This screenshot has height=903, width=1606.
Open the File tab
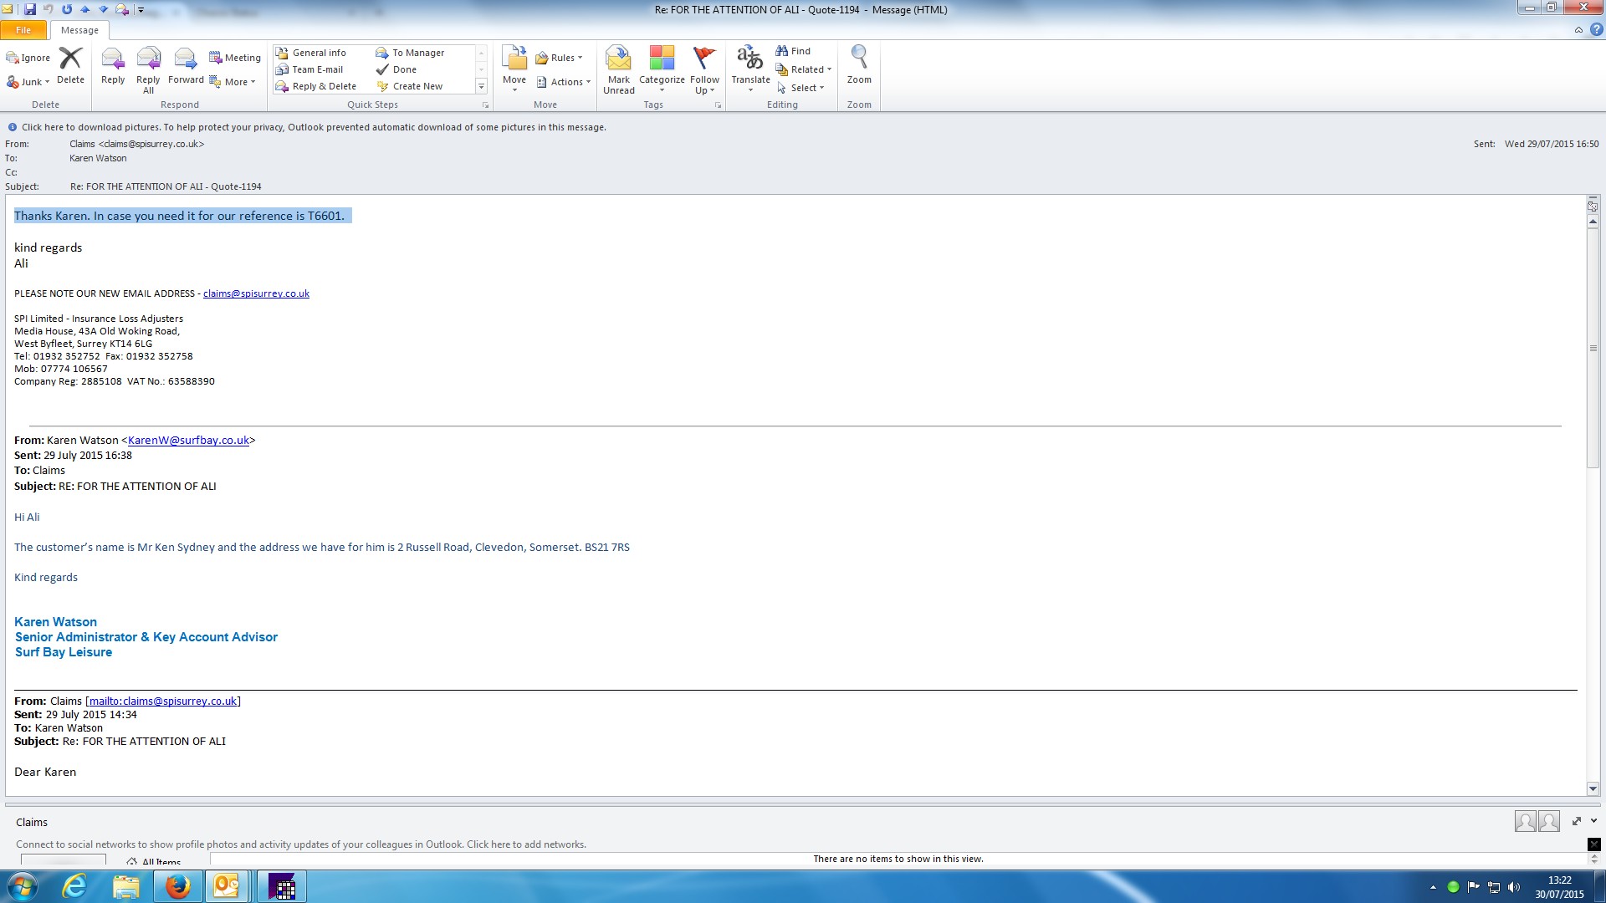(23, 30)
